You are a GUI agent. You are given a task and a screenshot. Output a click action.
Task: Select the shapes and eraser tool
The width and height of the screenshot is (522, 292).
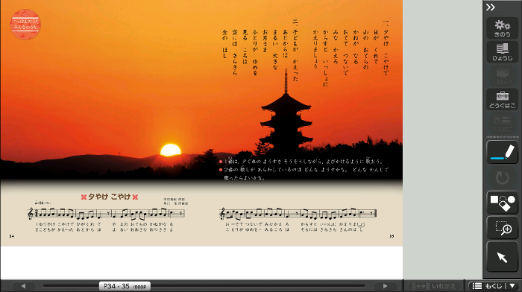point(502,203)
